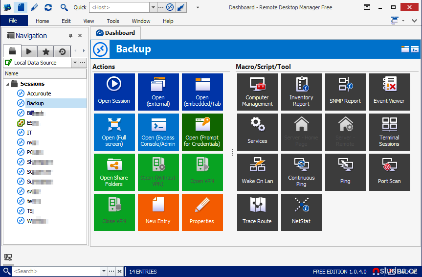422x277 pixels.
Task: Collapse the Sessions tree node
Action: coord(7,84)
